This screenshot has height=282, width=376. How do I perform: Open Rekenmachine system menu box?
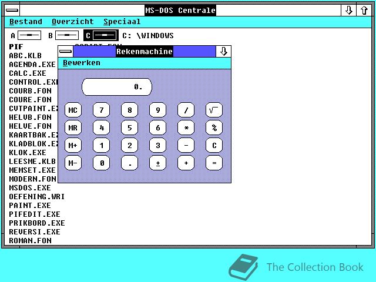point(66,51)
